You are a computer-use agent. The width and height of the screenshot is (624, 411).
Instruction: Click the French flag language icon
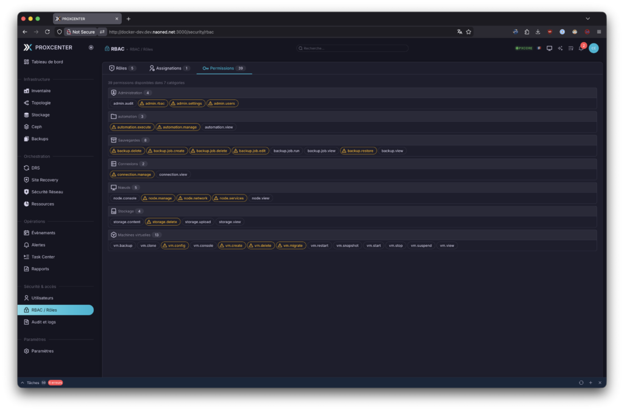(539, 48)
